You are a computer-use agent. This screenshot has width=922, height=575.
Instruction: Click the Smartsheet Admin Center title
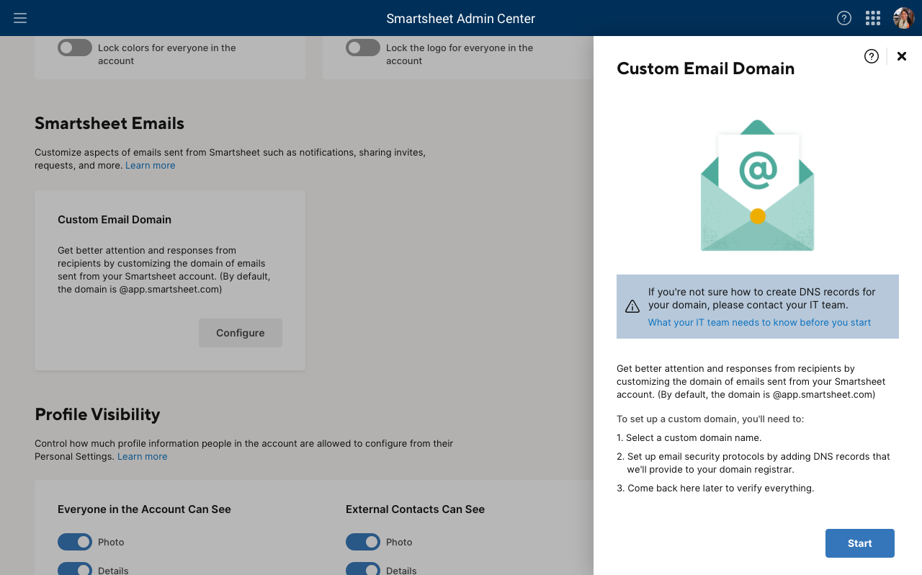pos(460,19)
